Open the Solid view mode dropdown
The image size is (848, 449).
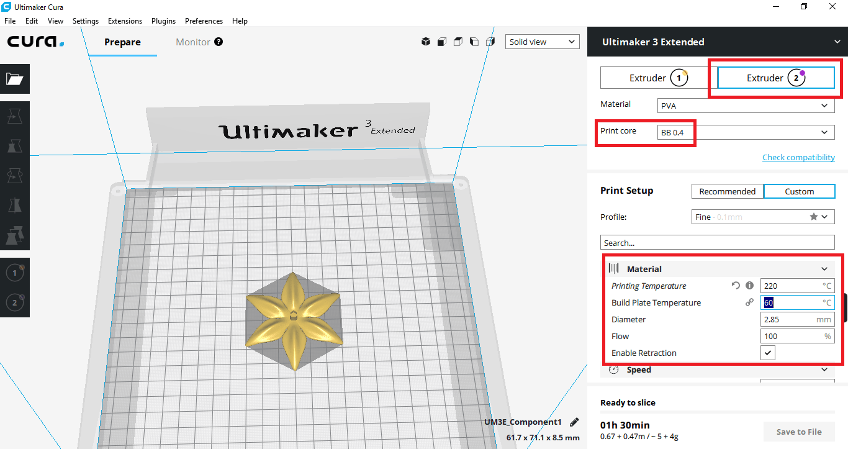tap(543, 42)
